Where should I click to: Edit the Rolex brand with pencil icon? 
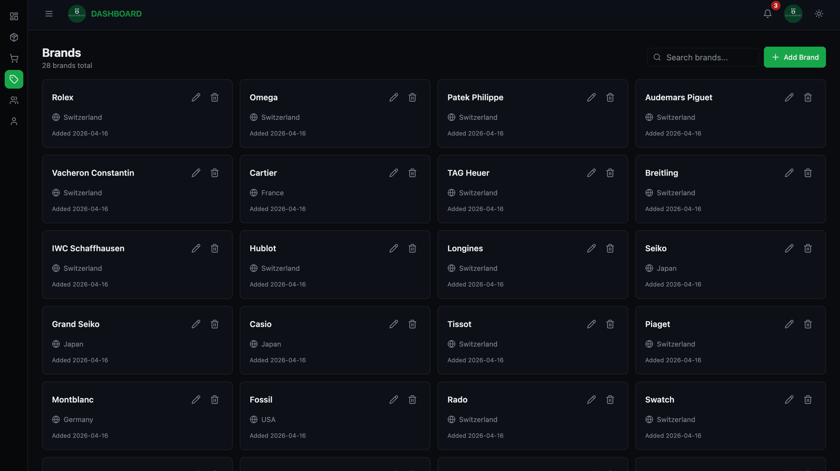point(196,97)
